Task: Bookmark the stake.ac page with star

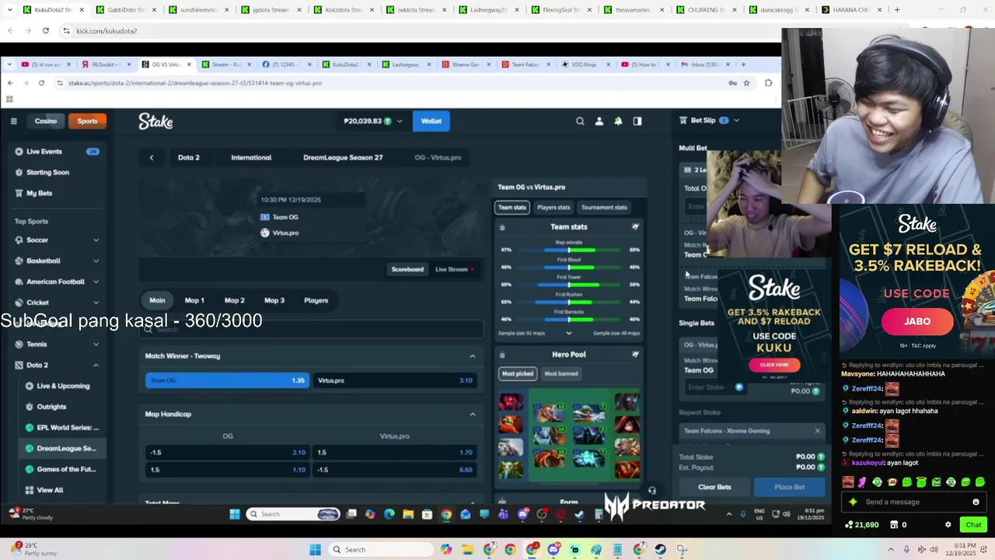Action: pos(746,83)
